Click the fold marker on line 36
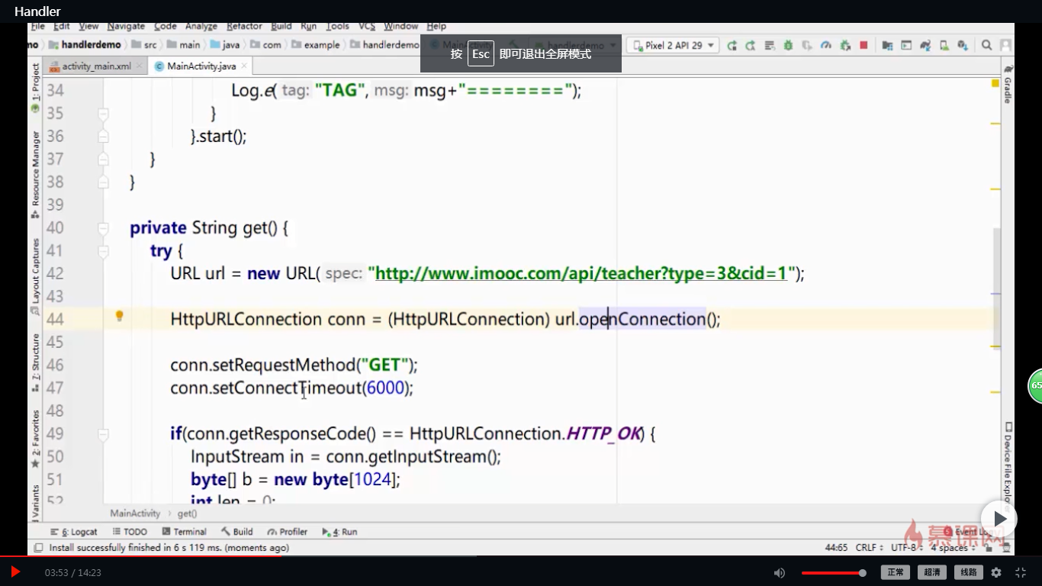 [104, 137]
